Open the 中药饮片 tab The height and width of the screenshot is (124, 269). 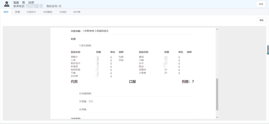point(31,12)
